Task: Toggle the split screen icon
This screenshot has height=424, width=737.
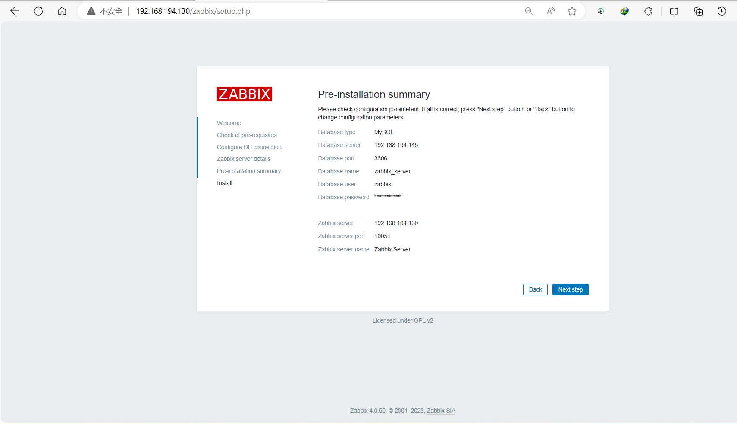Action: pyautogui.click(x=674, y=11)
